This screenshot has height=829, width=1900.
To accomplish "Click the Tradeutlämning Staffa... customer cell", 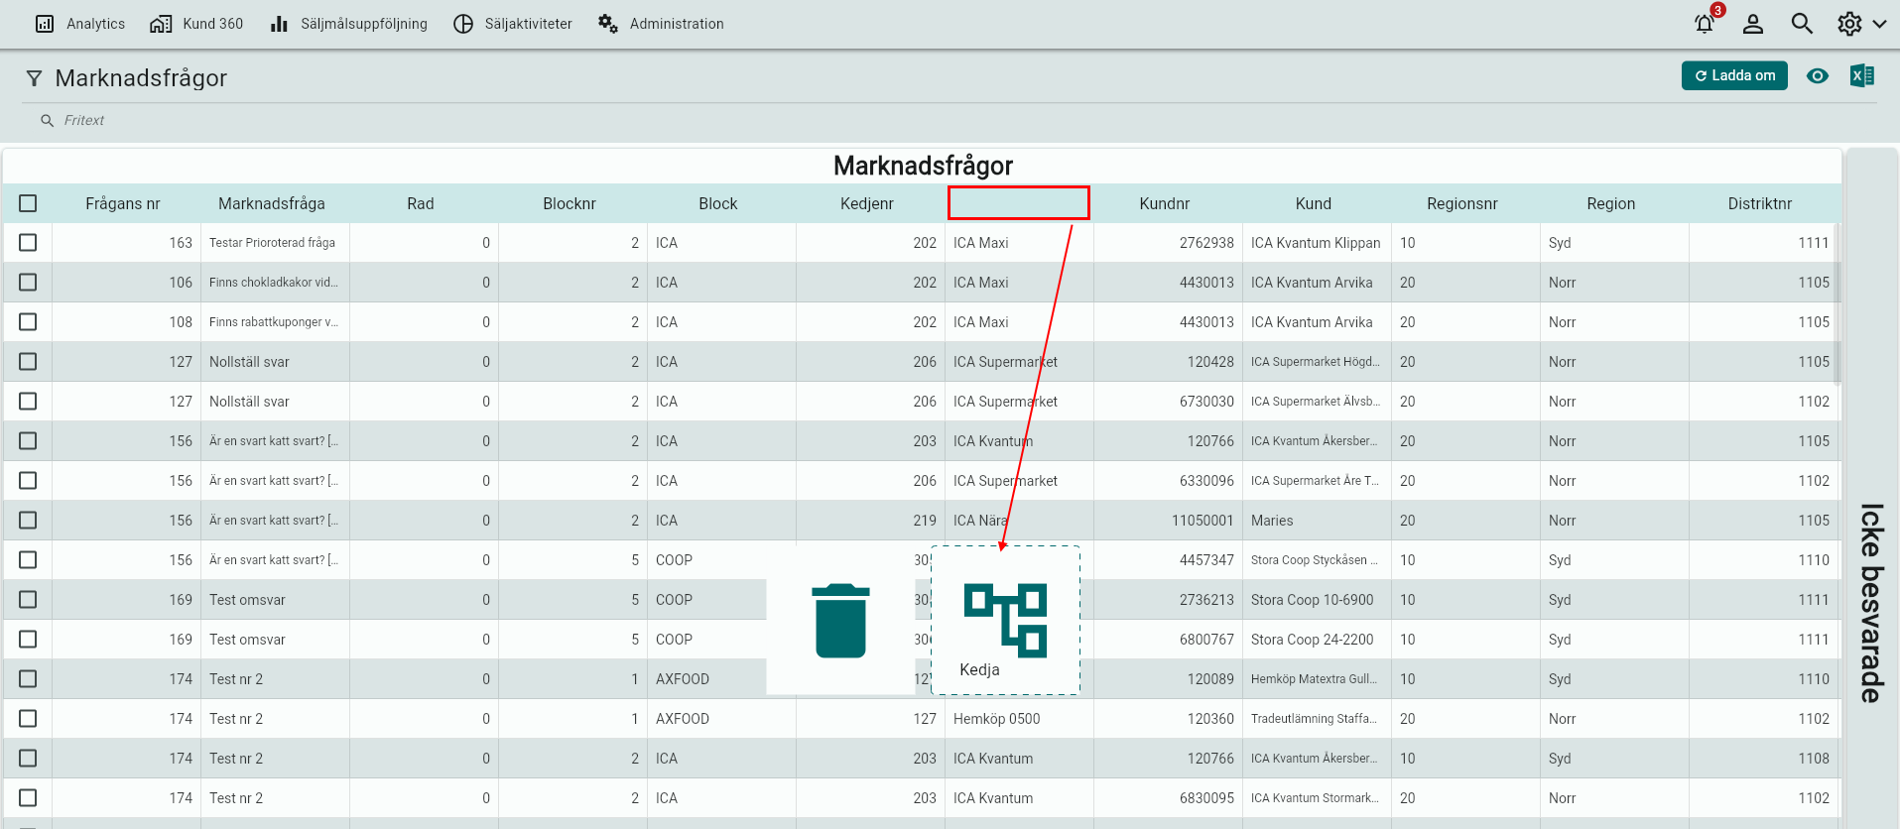I will (1317, 719).
